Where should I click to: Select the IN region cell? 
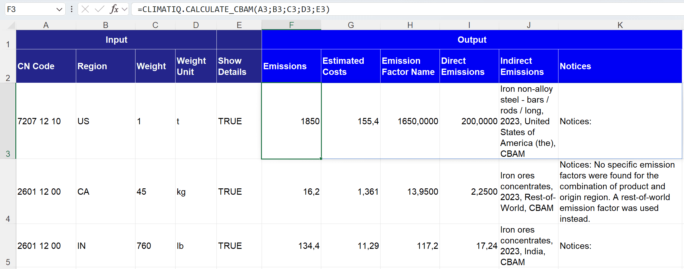pos(105,246)
